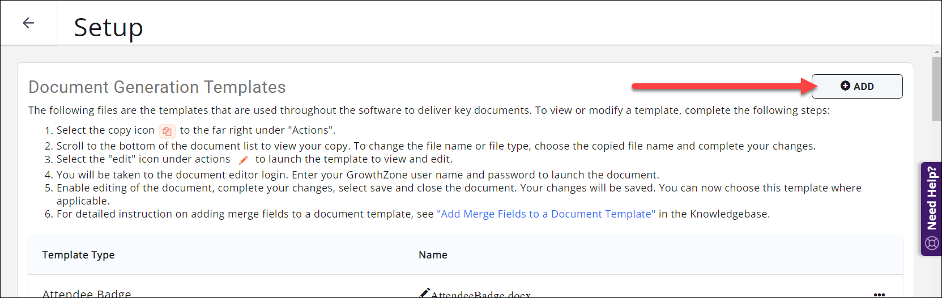Click the black pencil icon beside AttendeeBadge.docx
This screenshot has height=298, width=942.
(424, 292)
